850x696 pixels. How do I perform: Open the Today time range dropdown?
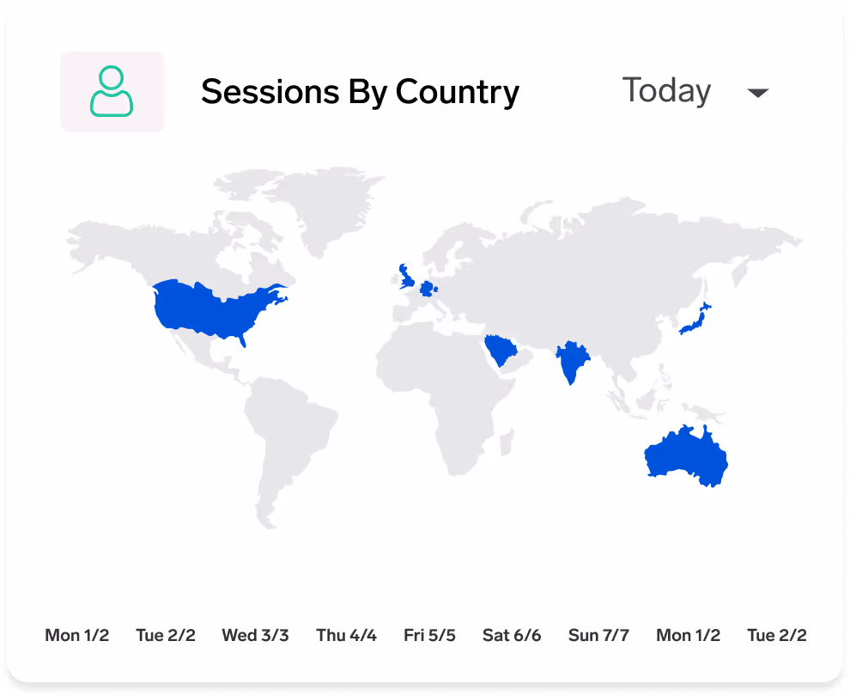click(667, 90)
